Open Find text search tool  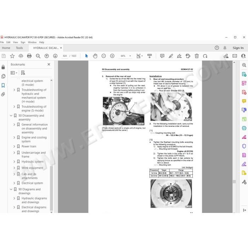(x=38, y=56)
